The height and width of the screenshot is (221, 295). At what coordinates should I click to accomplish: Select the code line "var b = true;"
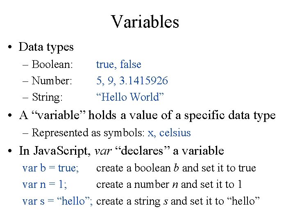51,168
